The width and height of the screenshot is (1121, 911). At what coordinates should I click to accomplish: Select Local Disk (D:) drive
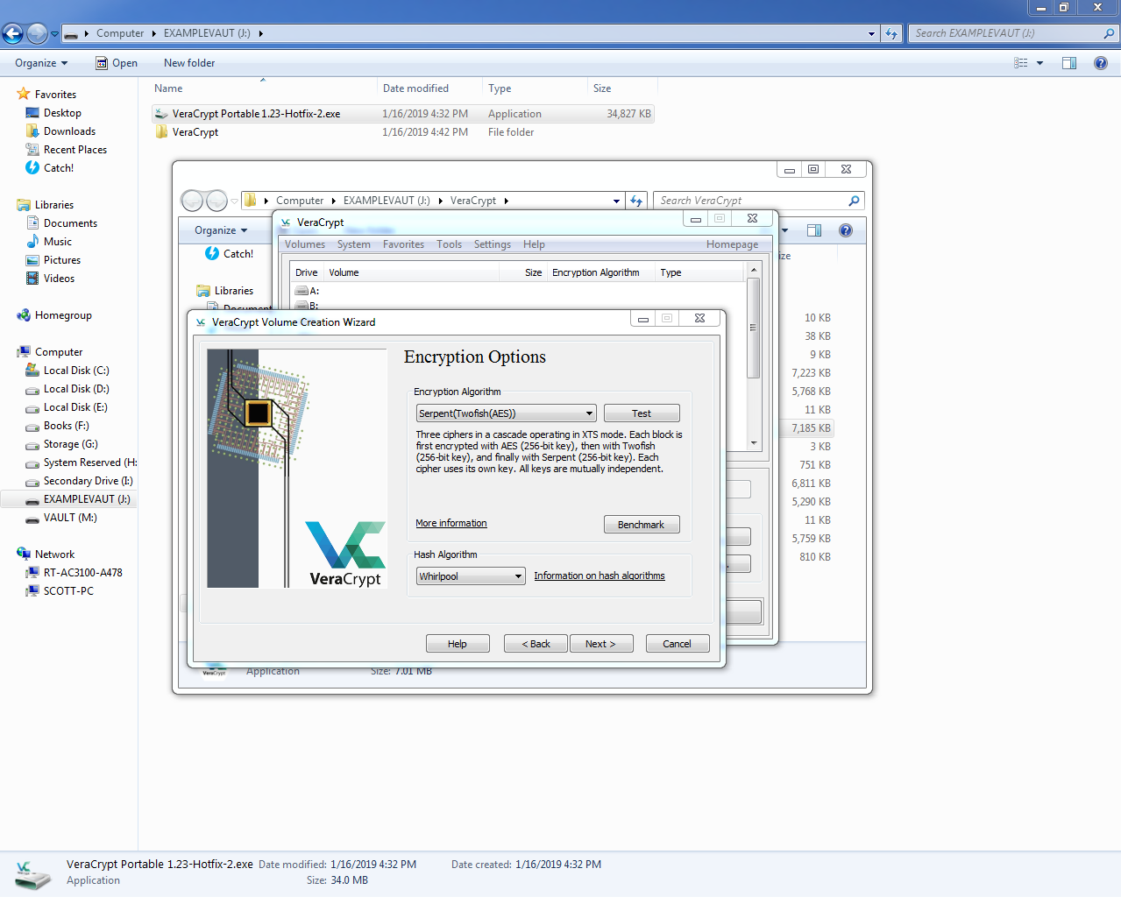pos(67,389)
